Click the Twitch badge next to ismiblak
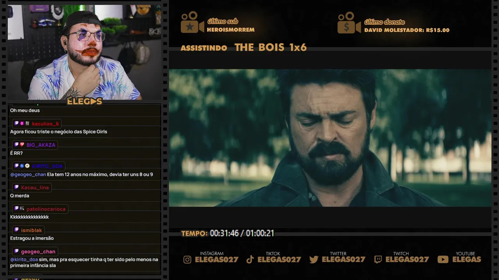499x280 pixels. (17, 230)
